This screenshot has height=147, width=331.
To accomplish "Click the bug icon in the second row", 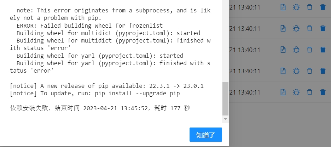I will point(296,28).
